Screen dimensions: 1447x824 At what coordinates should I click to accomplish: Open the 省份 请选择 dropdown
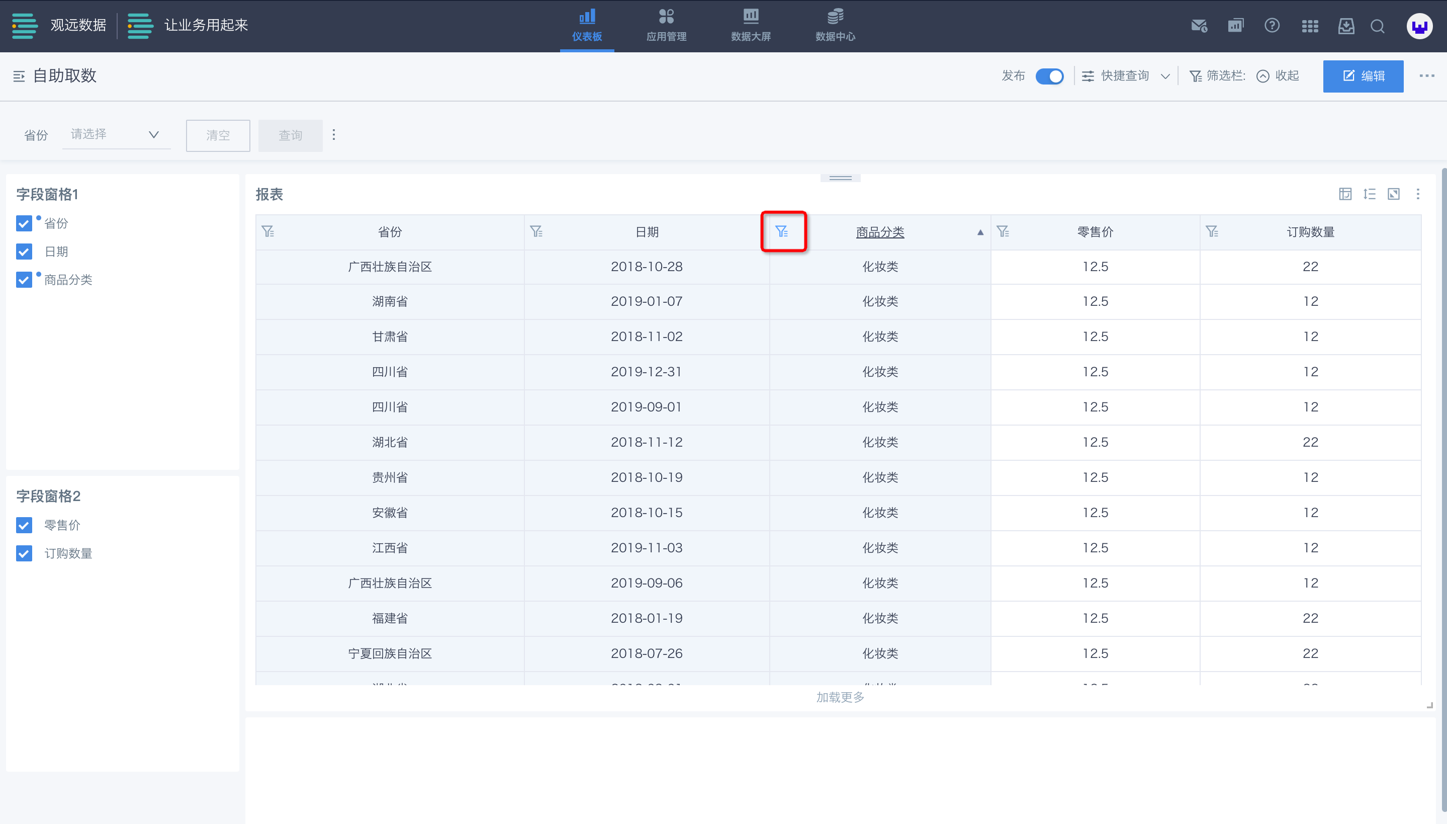click(115, 135)
